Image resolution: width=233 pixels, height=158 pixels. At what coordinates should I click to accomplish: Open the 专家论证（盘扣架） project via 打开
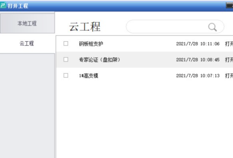click(x=229, y=60)
